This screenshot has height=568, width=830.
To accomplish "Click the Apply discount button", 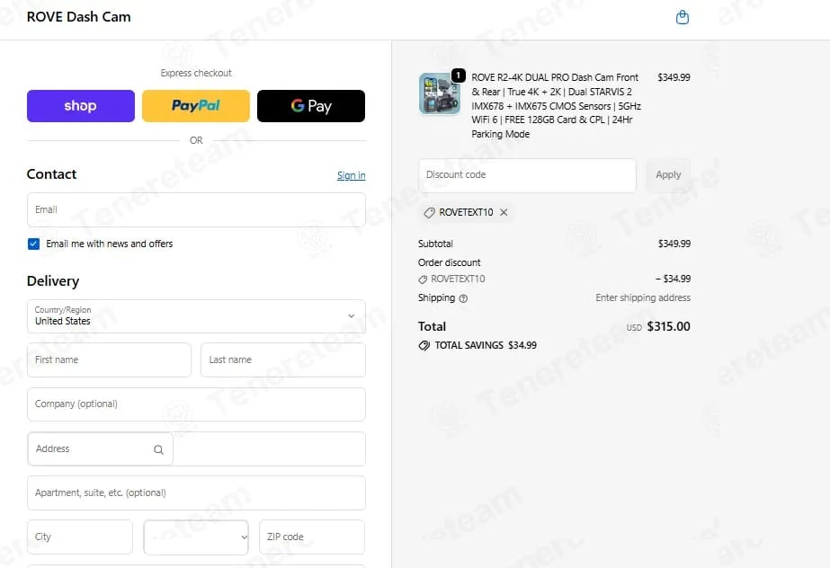I will 668,175.
